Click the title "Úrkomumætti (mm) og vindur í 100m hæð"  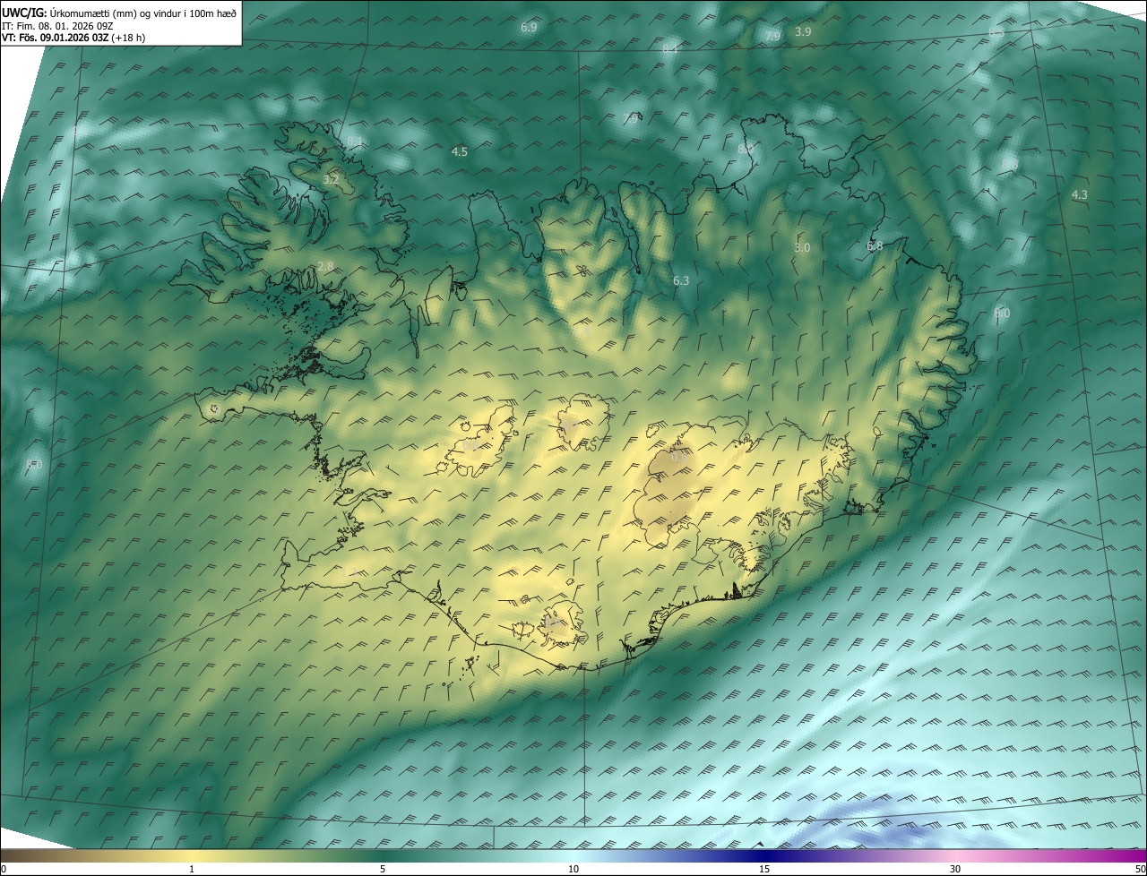[x=143, y=13]
